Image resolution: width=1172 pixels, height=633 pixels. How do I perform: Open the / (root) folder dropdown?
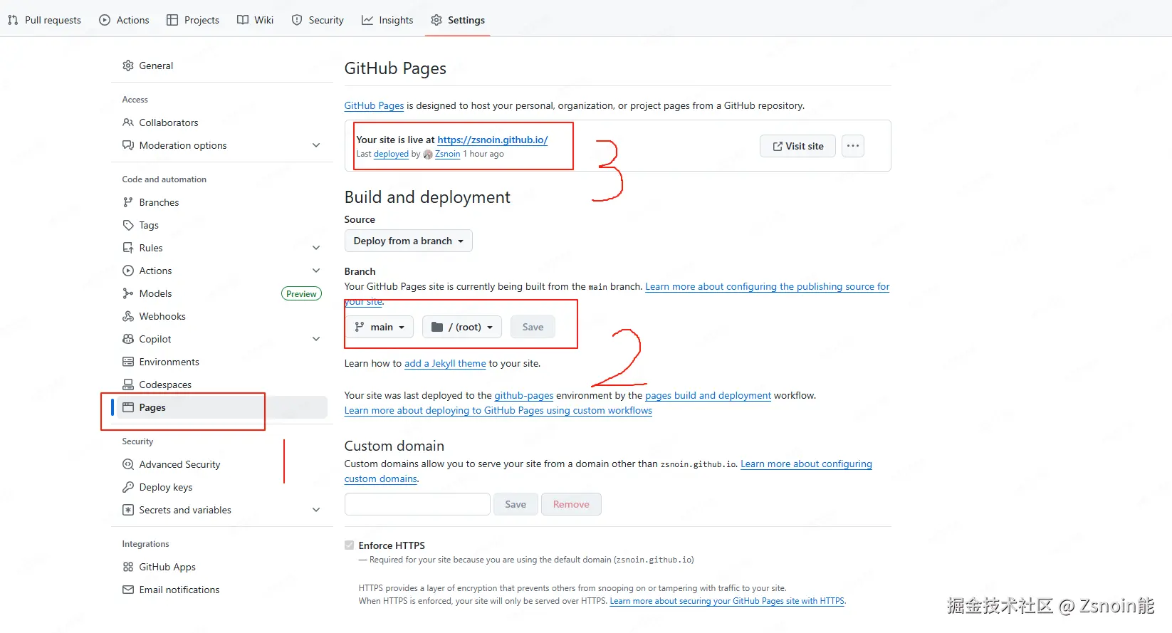(x=462, y=327)
